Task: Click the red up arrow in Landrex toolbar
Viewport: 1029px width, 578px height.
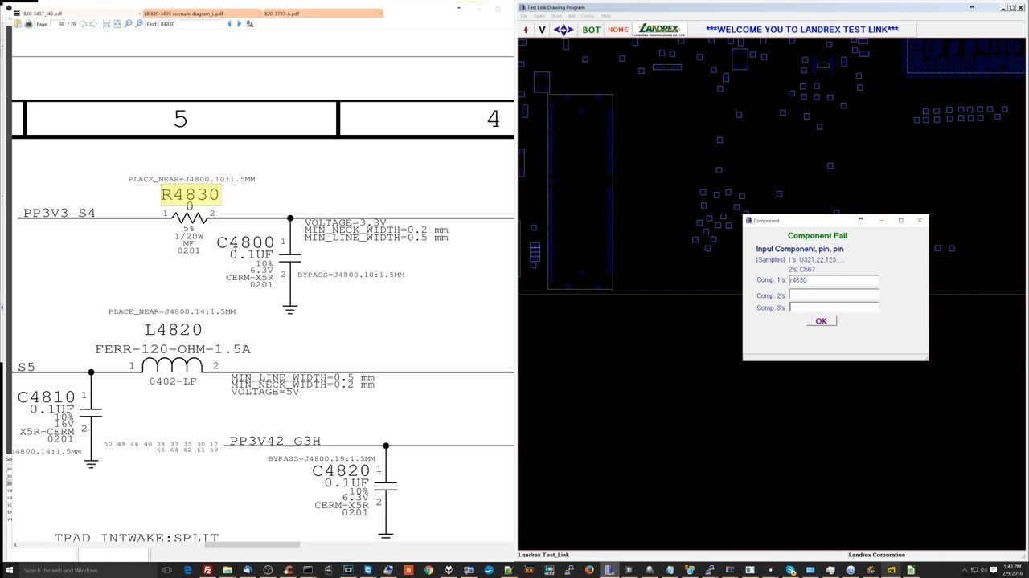Action: point(526,30)
